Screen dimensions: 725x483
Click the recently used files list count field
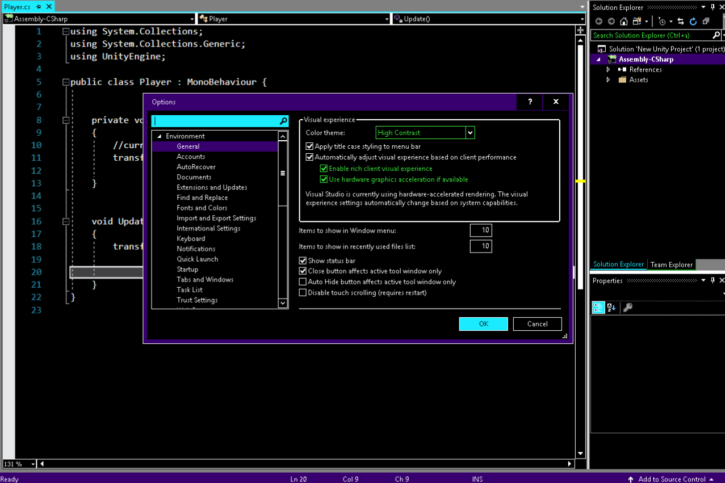click(481, 246)
